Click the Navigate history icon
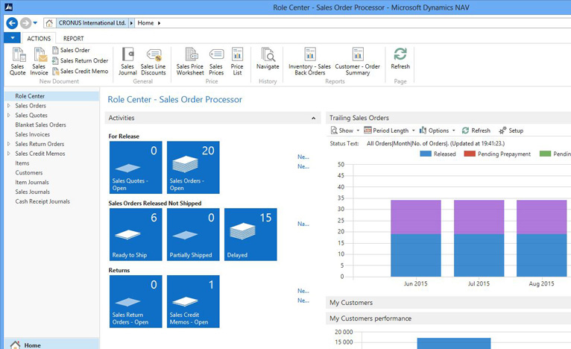 (268, 58)
